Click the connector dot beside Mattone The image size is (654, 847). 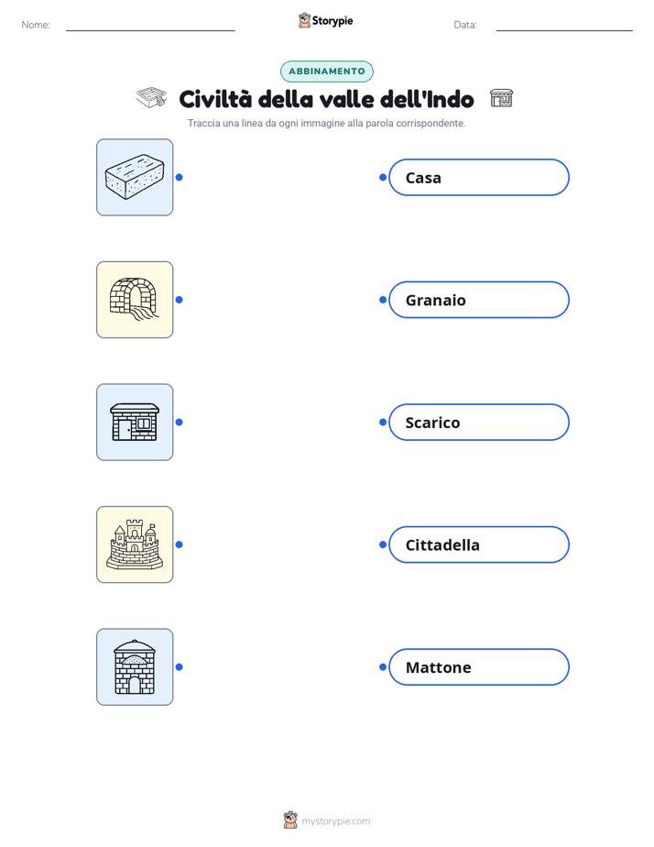[x=383, y=667]
